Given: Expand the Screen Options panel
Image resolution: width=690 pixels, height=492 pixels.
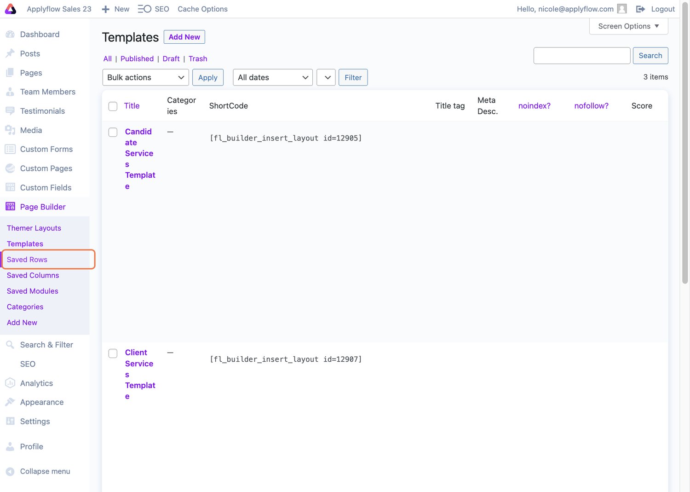Looking at the screenshot, I should click(x=628, y=26).
